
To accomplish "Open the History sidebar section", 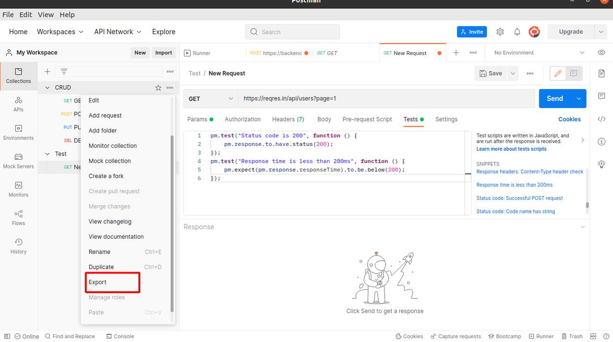I will coord(18,246).
